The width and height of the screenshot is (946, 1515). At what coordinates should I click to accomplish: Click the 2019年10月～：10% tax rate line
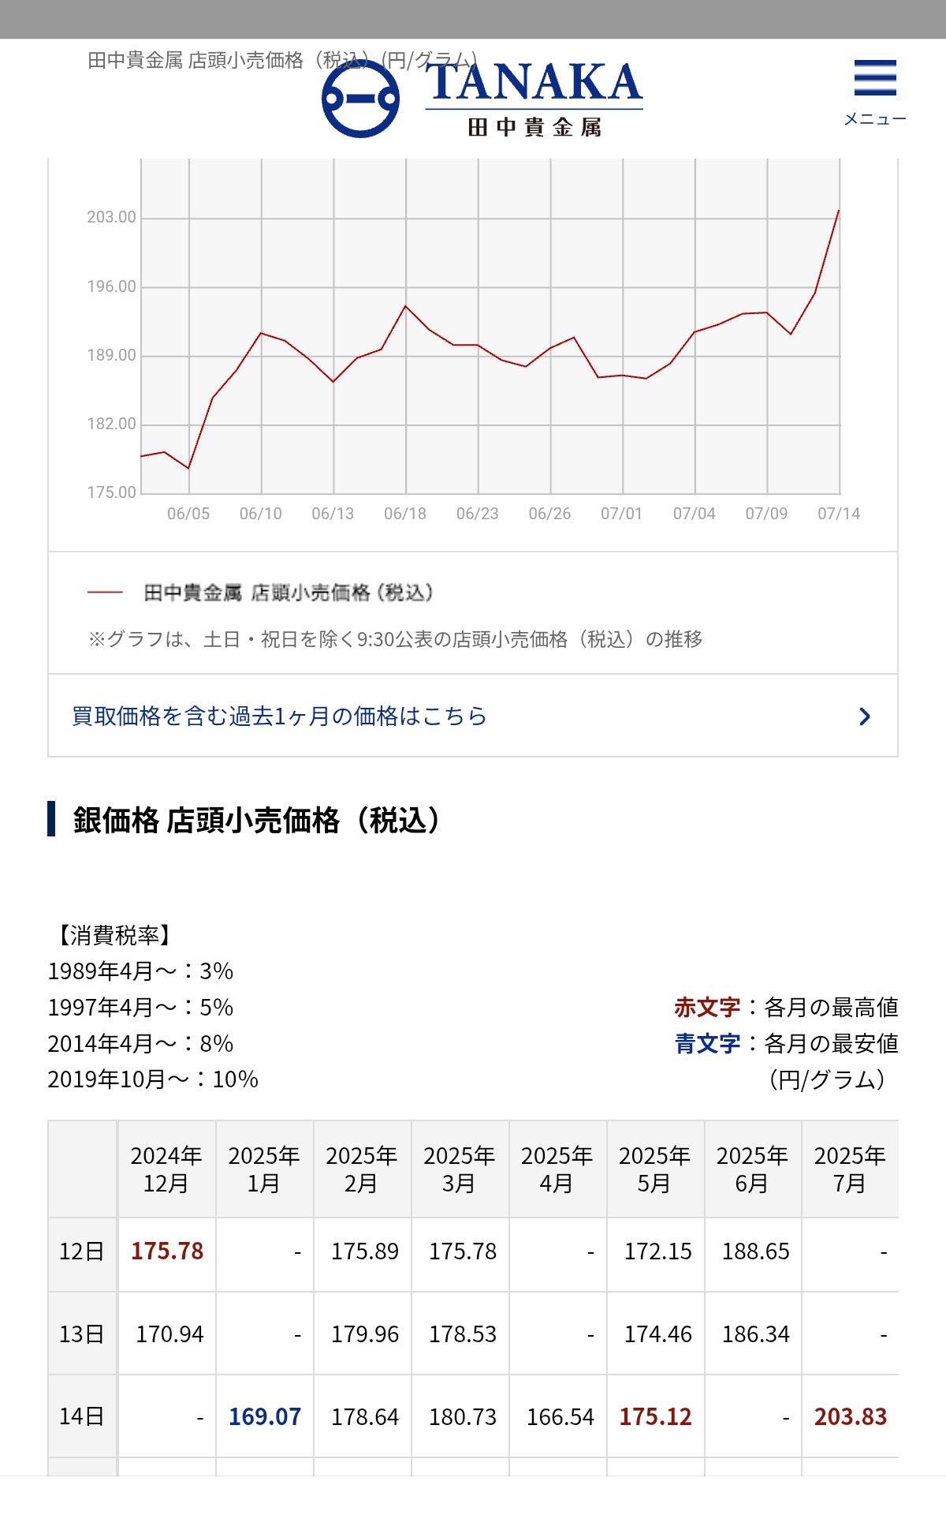click(x=153, y=1079)
